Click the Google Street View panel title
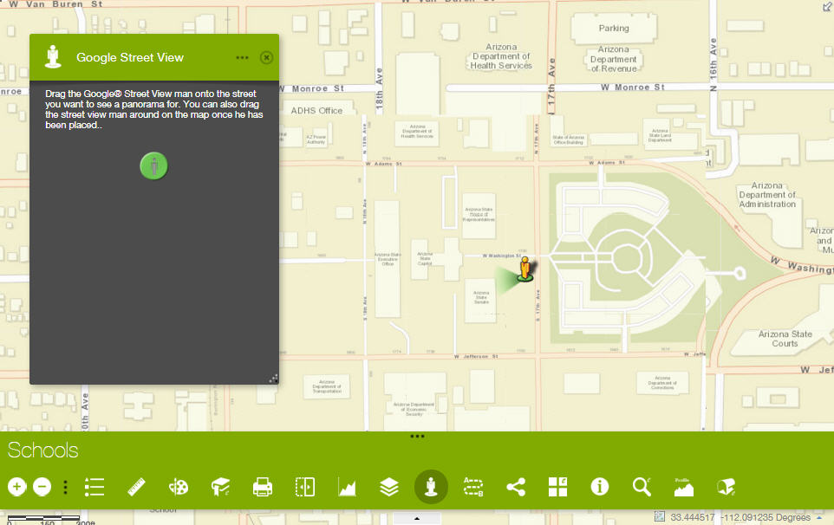 (130, 57)
